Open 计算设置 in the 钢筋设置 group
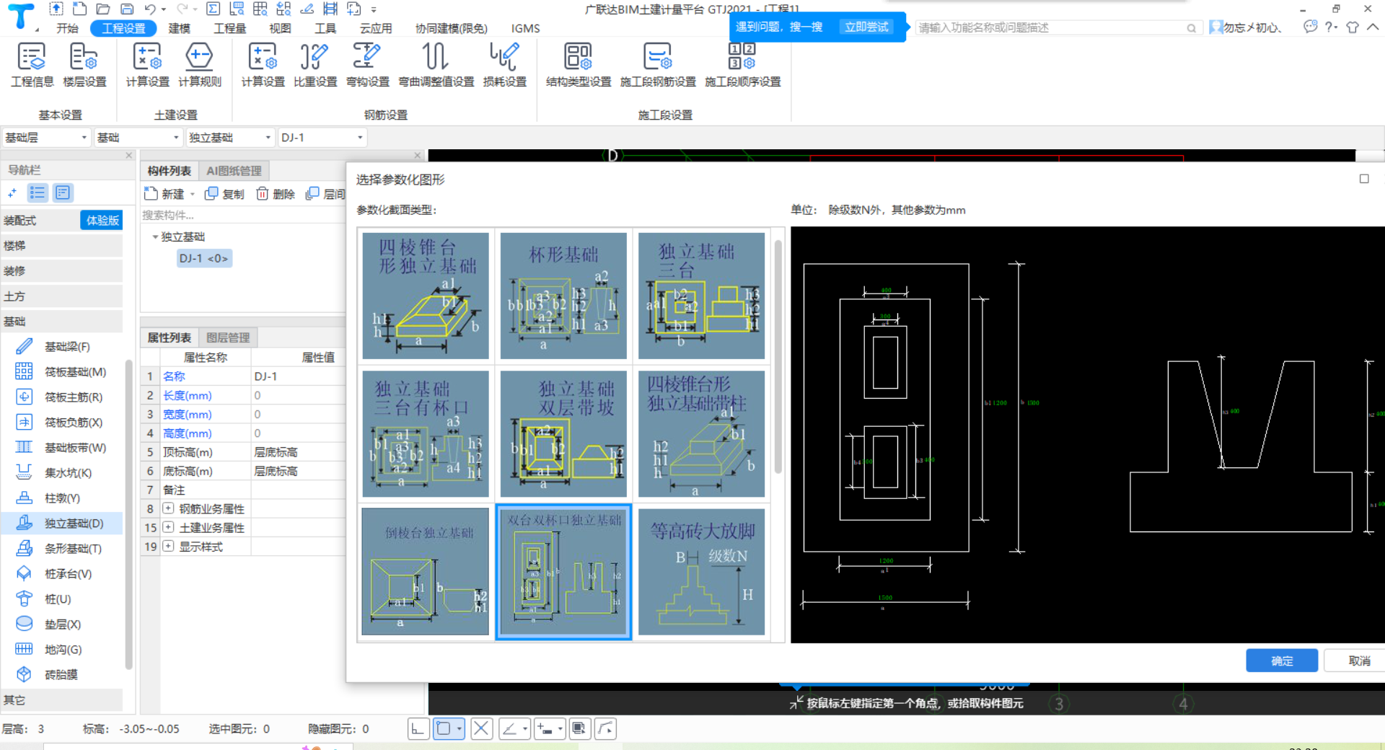This screenshot has height=750, width=1385. click(x=263, y=65)
